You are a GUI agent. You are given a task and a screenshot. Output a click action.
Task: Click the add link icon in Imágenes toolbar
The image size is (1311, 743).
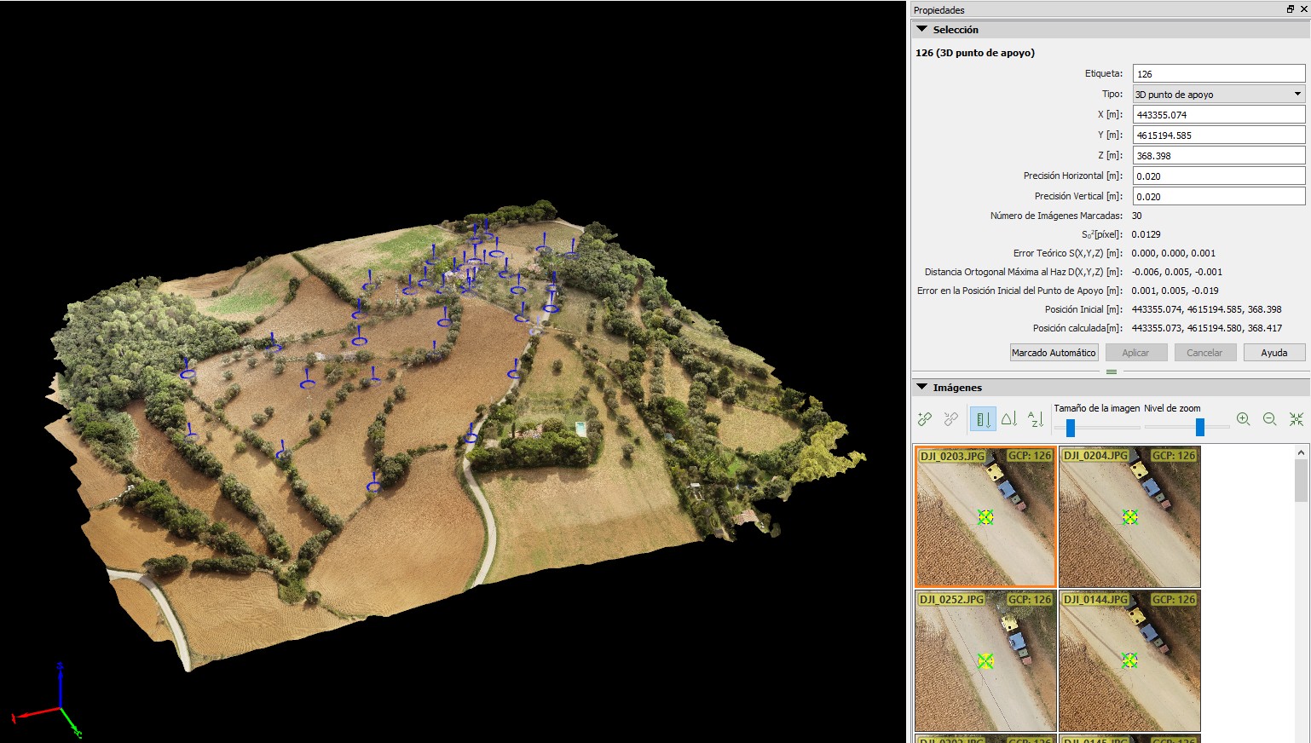point(925,419)
